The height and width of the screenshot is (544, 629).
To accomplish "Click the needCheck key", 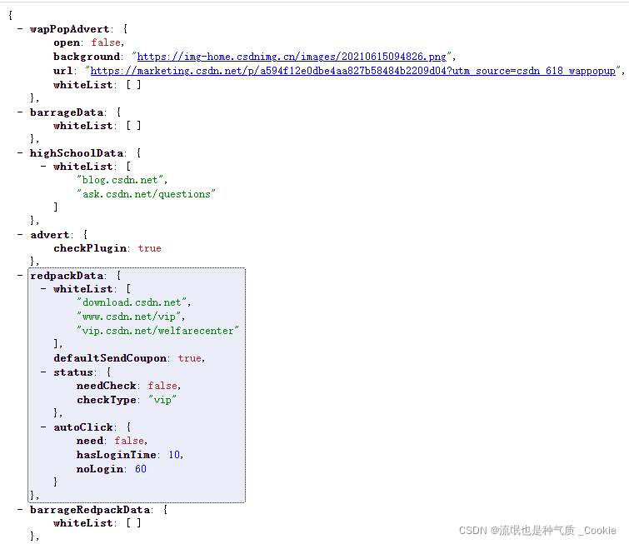I will [x=107, y=386].
